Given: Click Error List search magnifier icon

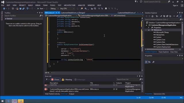Looking at the screenshot, I should pyautogui.click(x=141, y=79).
